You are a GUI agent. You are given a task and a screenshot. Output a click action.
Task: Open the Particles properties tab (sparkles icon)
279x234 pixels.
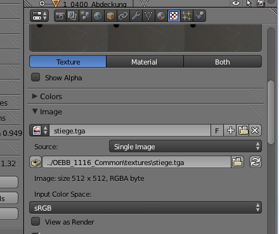click(186, 16)
